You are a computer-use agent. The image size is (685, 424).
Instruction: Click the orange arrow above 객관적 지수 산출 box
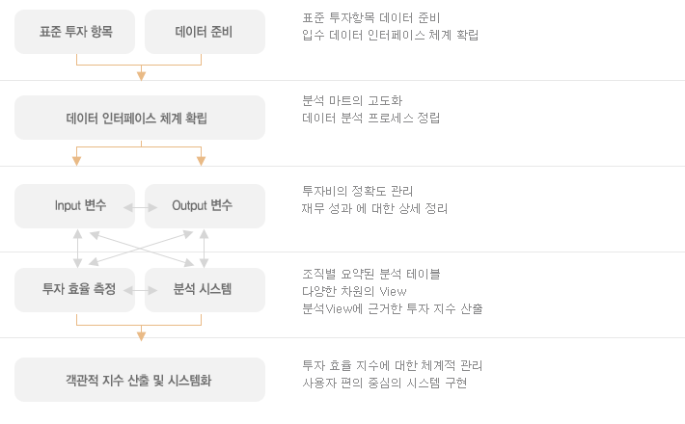[x=141, y=336]
